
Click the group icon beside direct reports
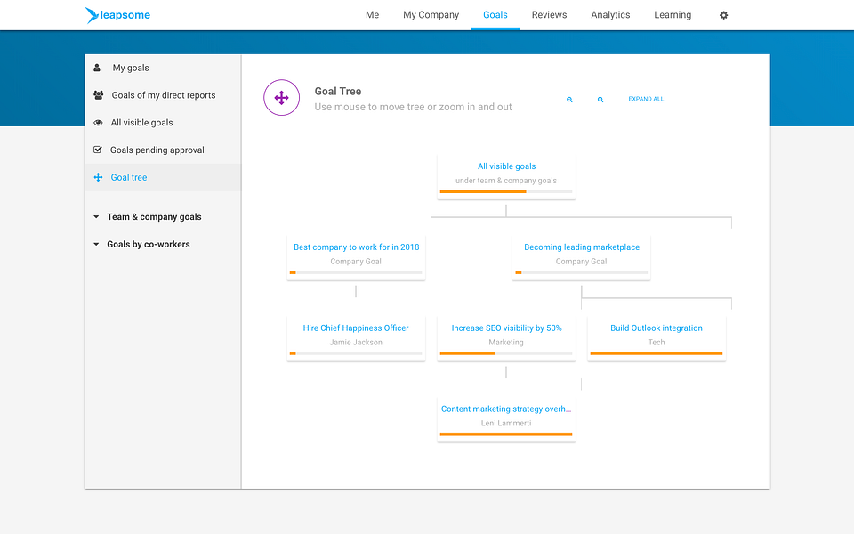point(98,95)
